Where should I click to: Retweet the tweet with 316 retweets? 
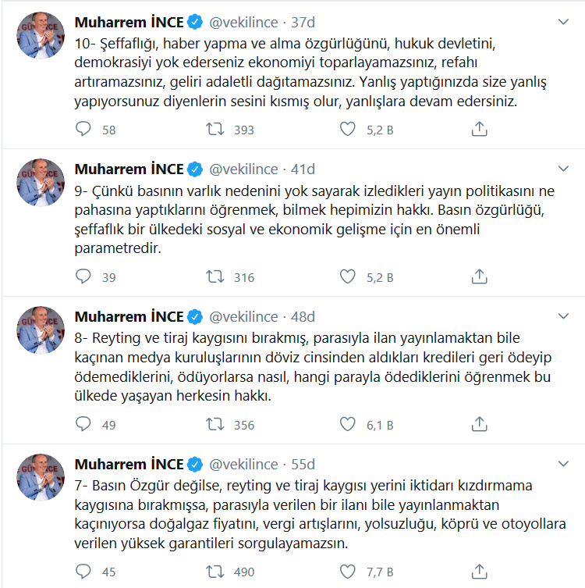coord(215,276)
